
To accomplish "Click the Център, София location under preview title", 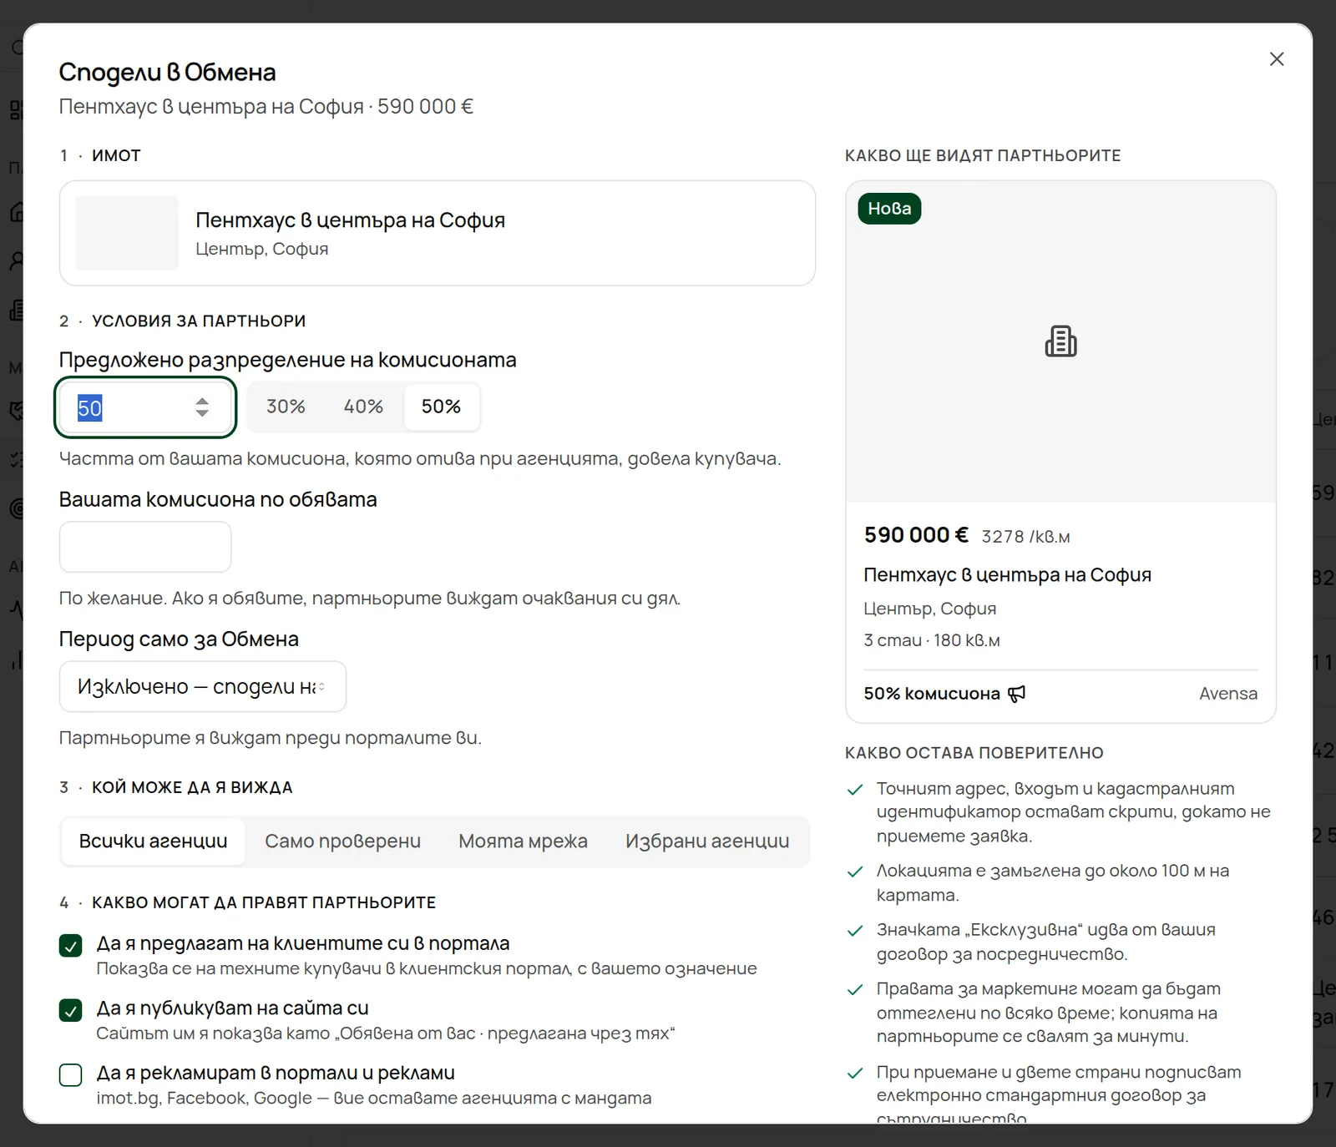I will pos(929,609).
